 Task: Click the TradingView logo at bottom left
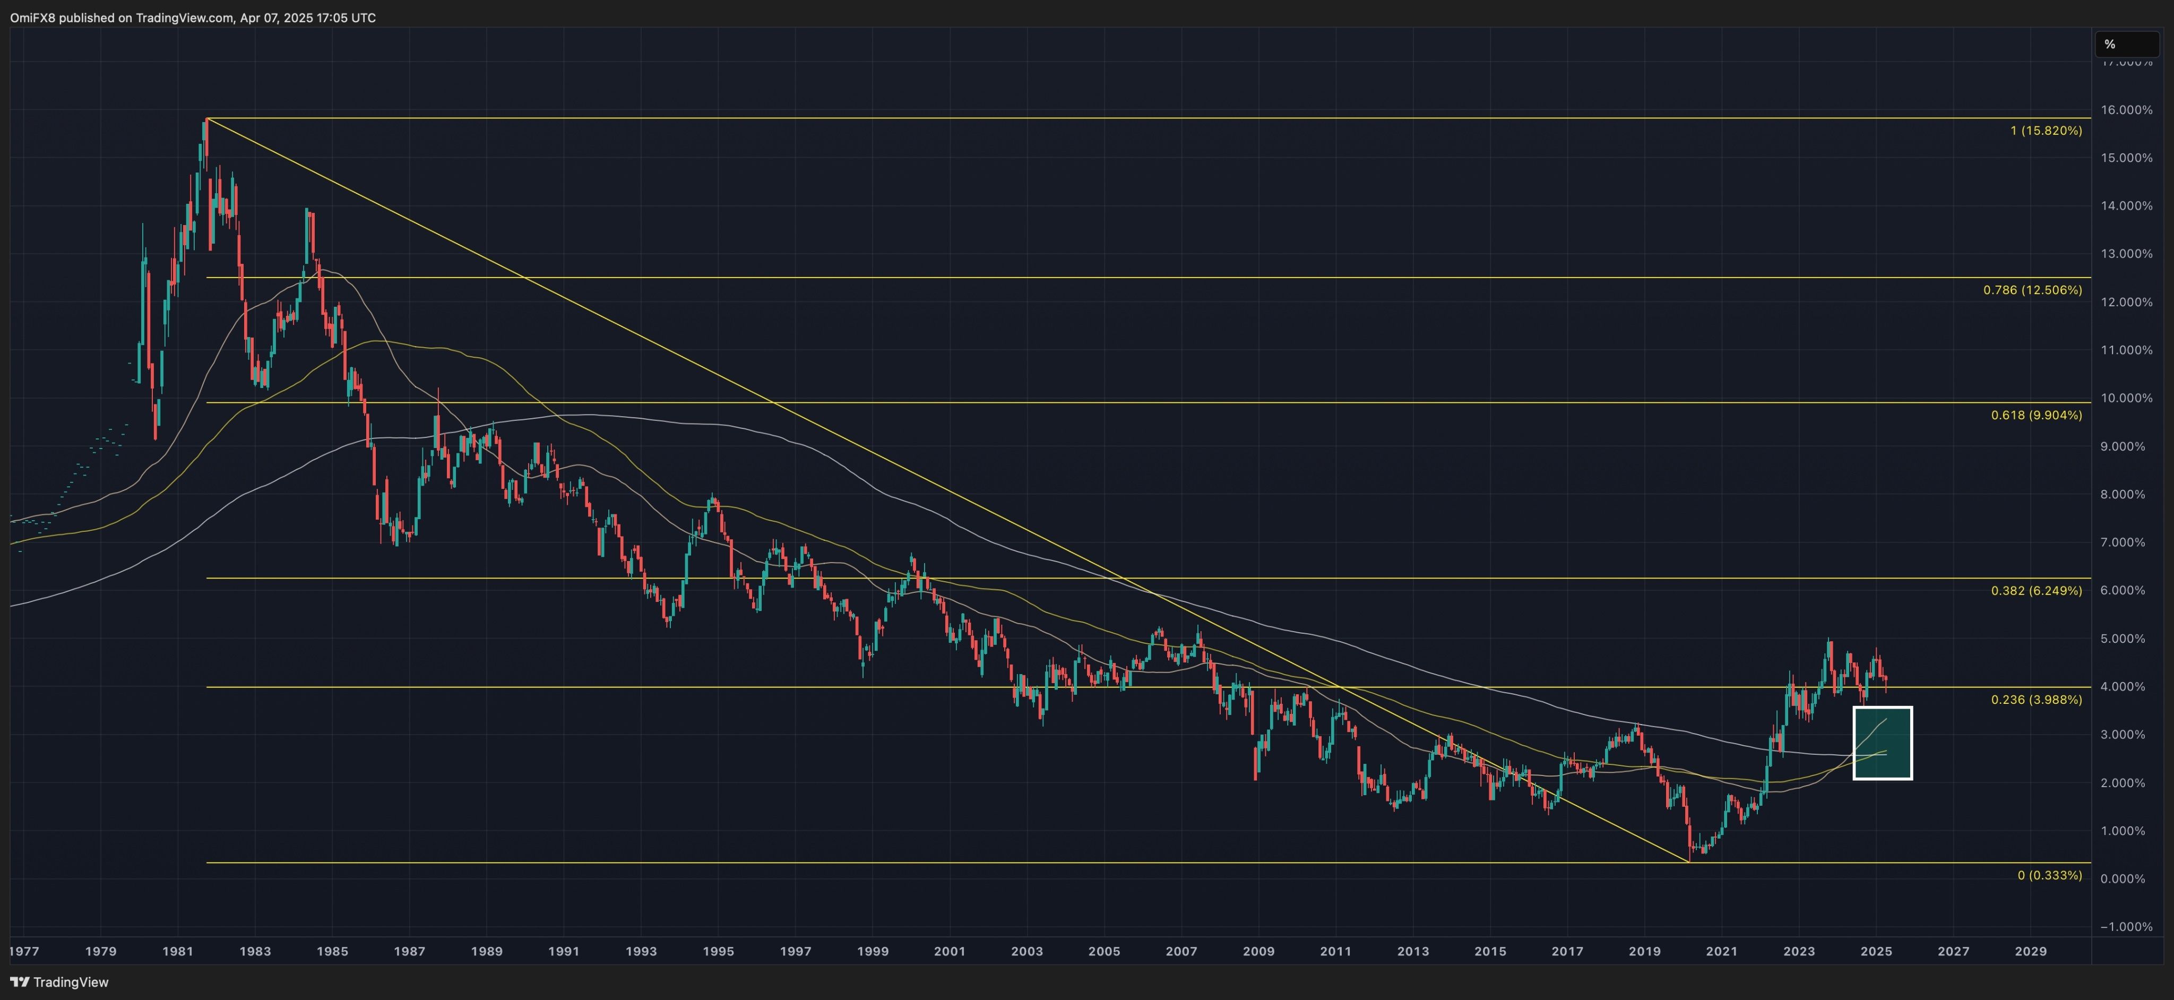pyautogui.click(x=59, y=981)
